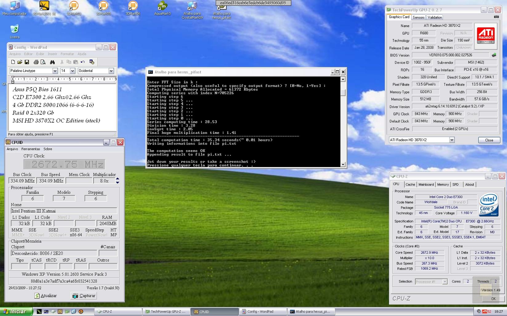
Task: Click the ATI Radeon logo in GPU-Z
Action: tap(486, 36)
